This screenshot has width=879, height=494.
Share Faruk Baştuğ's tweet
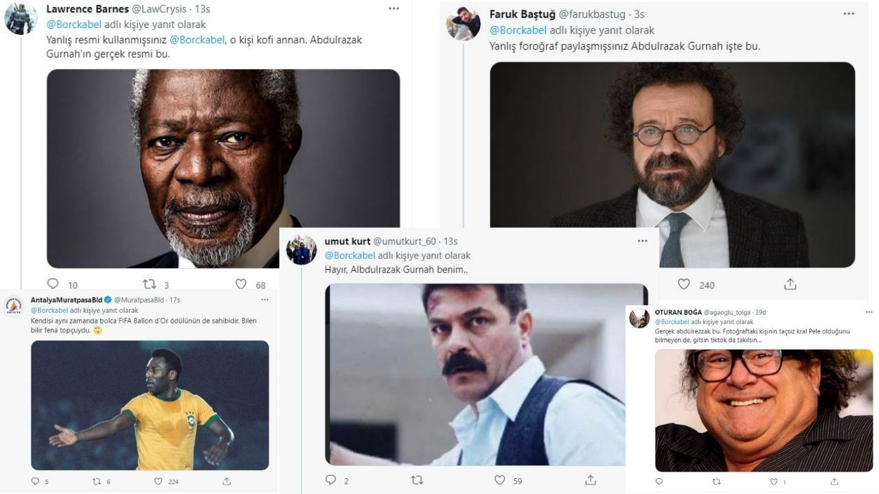coord(790,284)
